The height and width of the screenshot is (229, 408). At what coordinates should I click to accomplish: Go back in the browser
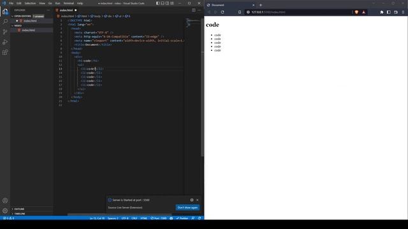[x=209, y=12]
